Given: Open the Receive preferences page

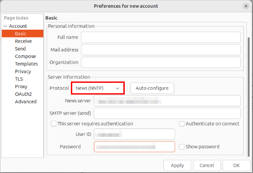Looking at the screenshot, I should (x=23, y=41).
